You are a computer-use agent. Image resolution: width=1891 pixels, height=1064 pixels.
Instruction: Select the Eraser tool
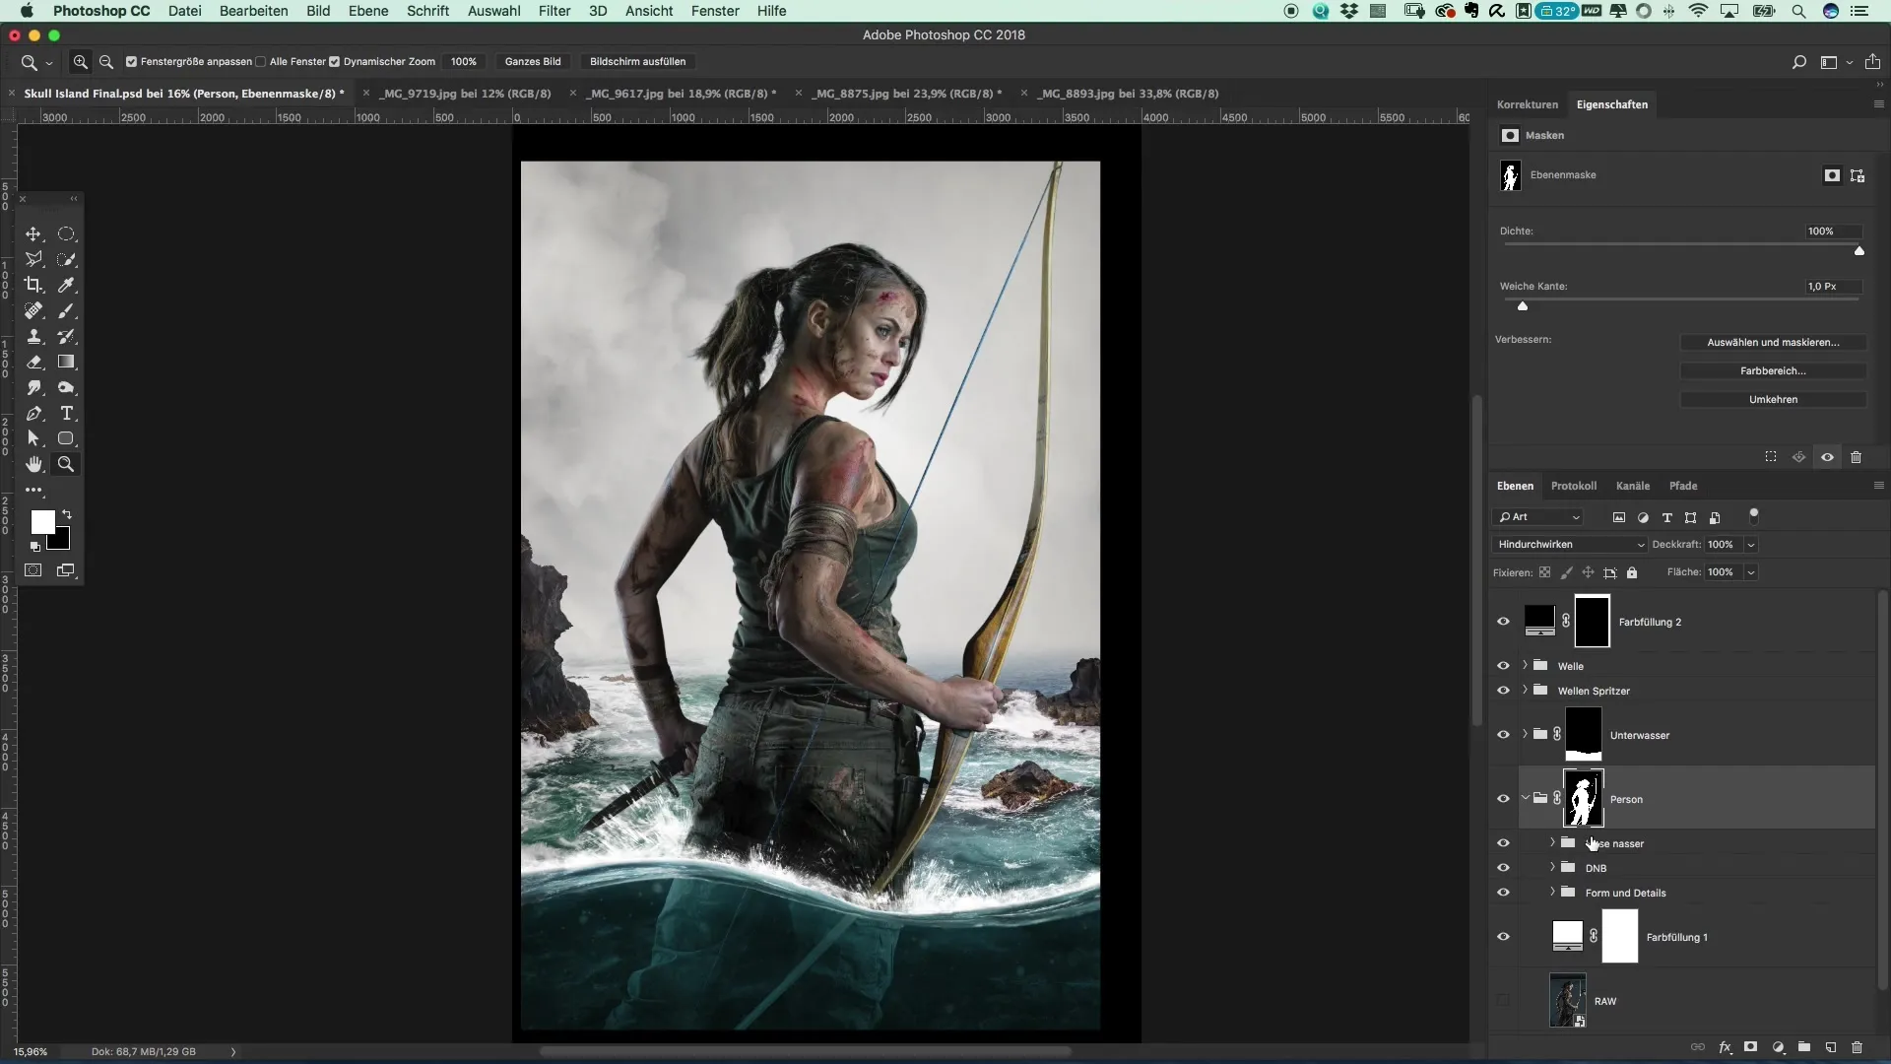(33, 363)
